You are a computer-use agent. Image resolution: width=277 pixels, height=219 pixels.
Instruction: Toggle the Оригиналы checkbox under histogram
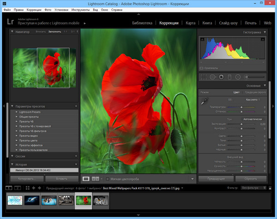202,68
